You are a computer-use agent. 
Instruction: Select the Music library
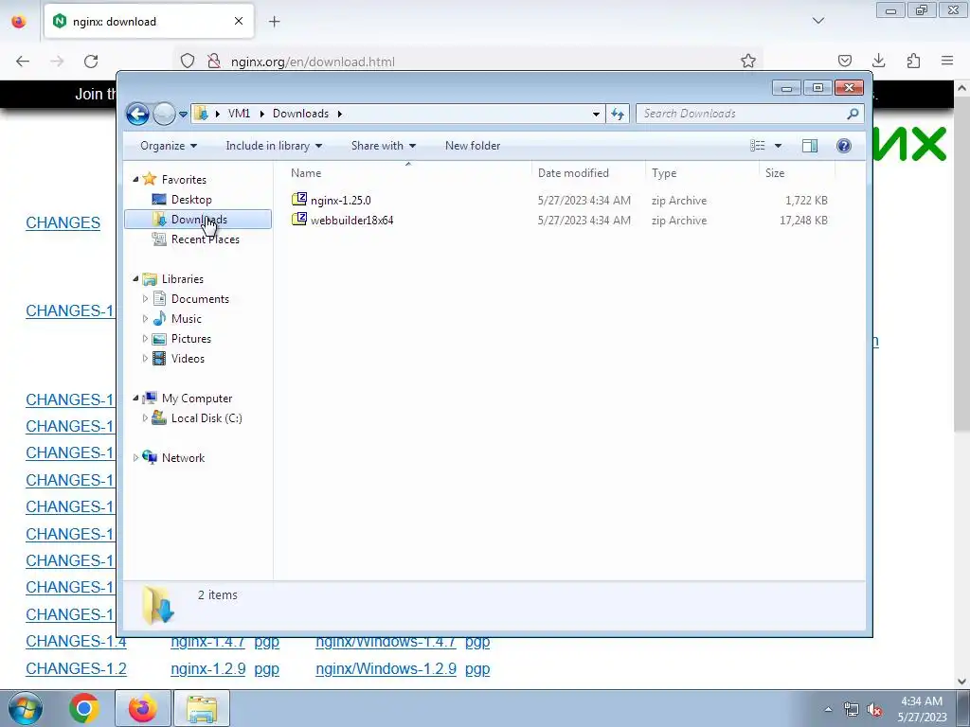[187, 319]
